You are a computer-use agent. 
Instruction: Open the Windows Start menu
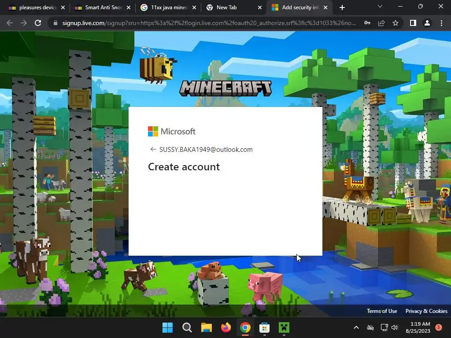[167, 327]
